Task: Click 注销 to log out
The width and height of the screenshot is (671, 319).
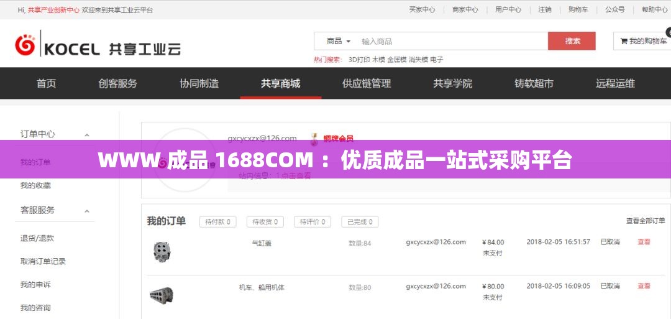Action: click(545, 9)
